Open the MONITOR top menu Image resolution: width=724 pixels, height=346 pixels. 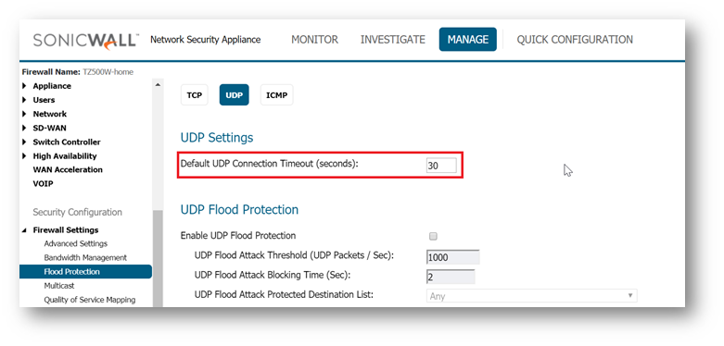[315, 40]
